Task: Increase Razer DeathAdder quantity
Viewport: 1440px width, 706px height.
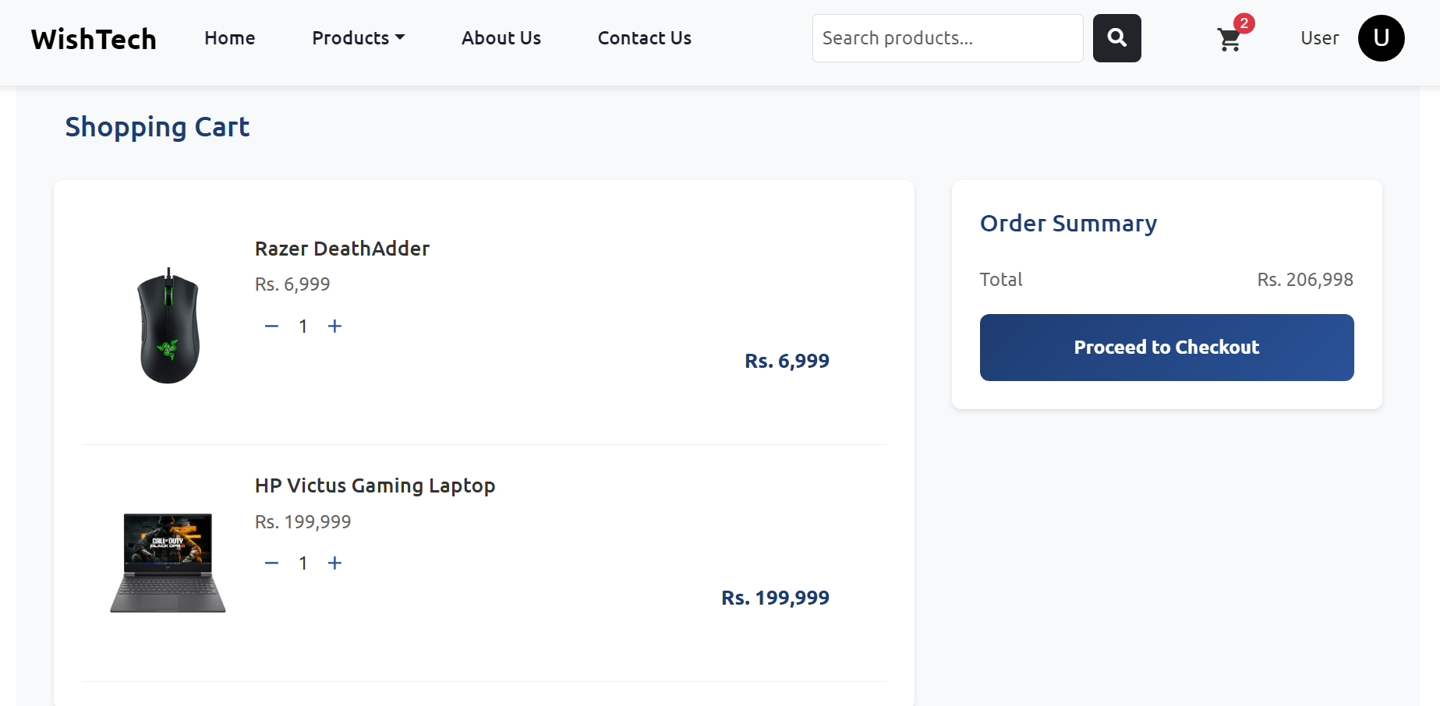Action: pos(334,327)
